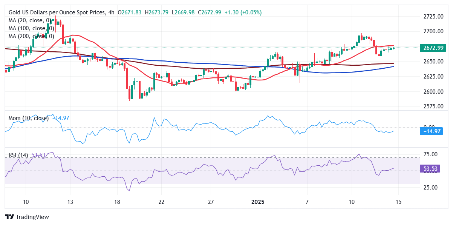Open the Mom (10, close) indicator label
The height and width of the screenshot is (225, 453).
(29, 118)
